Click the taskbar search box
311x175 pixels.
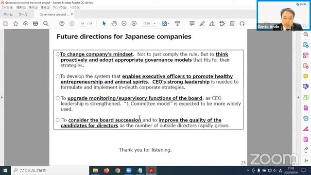(x=50, y=171)
